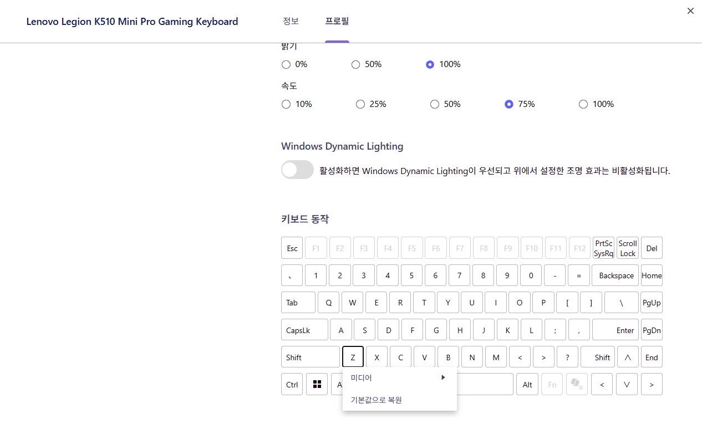The height and width of the screenshot is (424, 702).
Task: Click the M key
Action: [496, 357]
